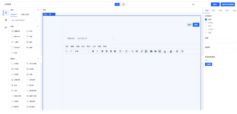Click the insert image icon
The height and width of the screenshot is (114, 237).
tap(146, 51)
